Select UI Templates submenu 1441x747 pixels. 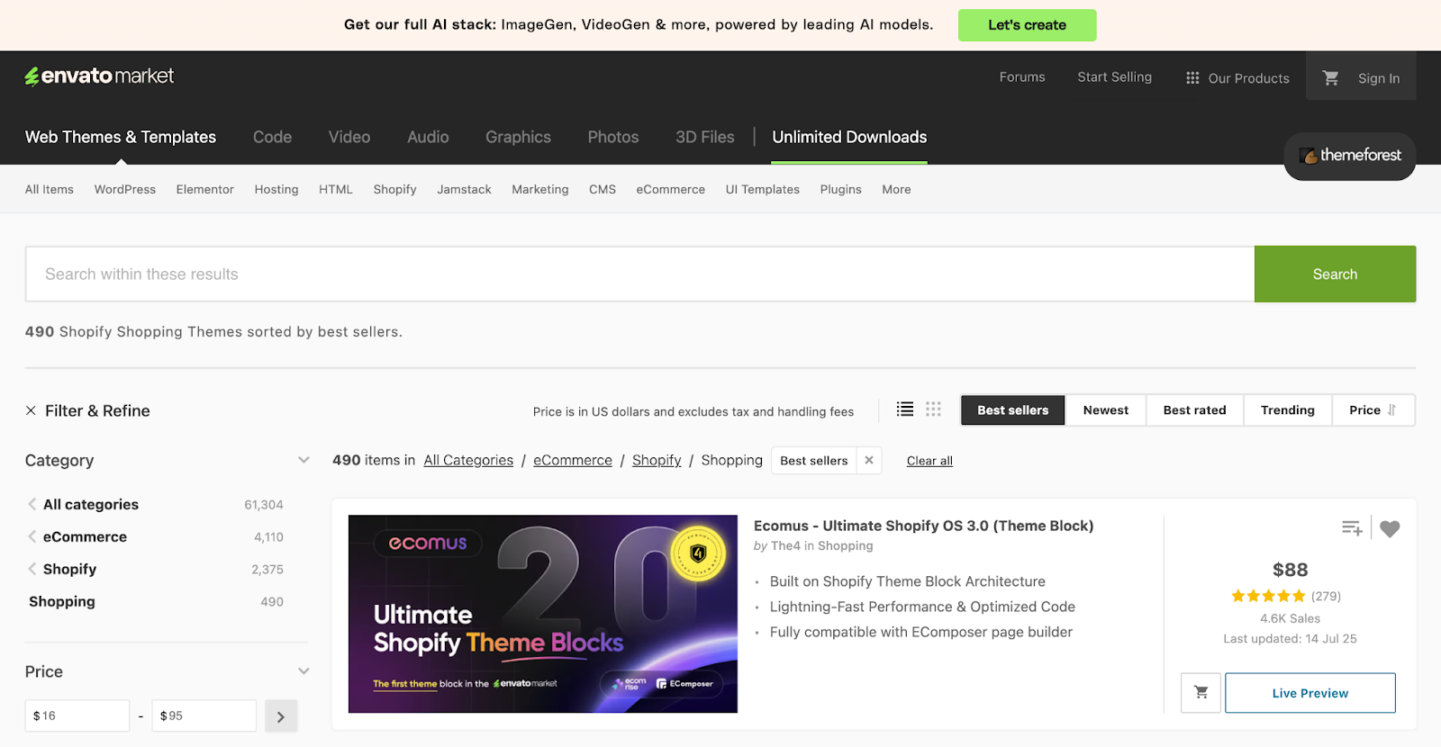click(763, 189)
